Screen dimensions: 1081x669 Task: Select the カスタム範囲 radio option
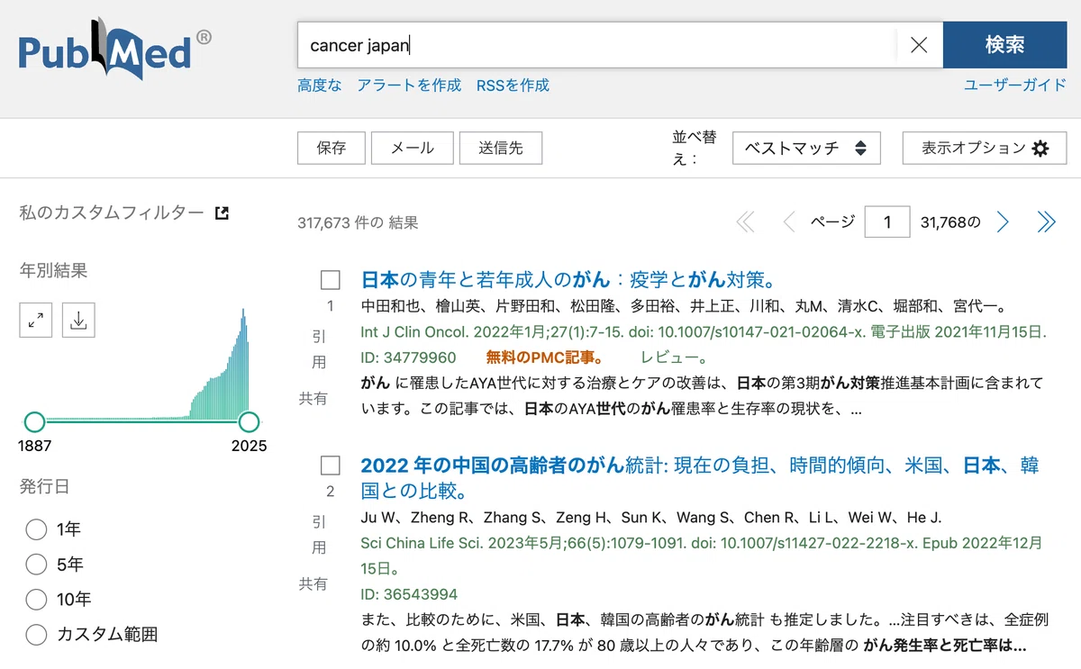[36, 635]
